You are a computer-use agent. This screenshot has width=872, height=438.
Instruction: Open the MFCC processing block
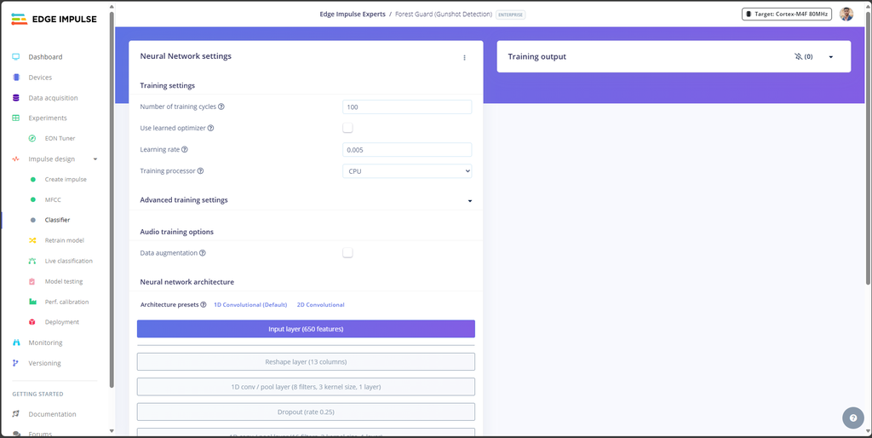click(x=52, y=199)
